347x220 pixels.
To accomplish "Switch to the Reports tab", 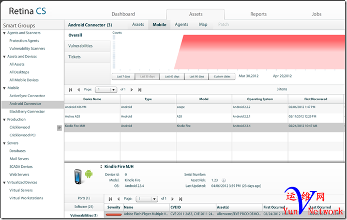I will (x=259, y=14).
